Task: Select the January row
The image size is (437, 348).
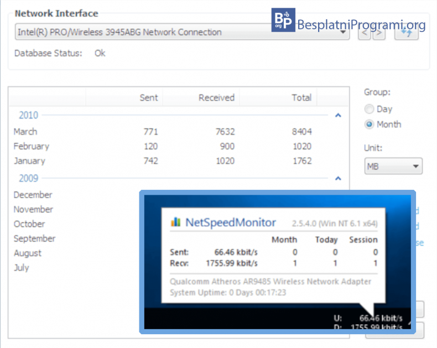Action: 178,161
